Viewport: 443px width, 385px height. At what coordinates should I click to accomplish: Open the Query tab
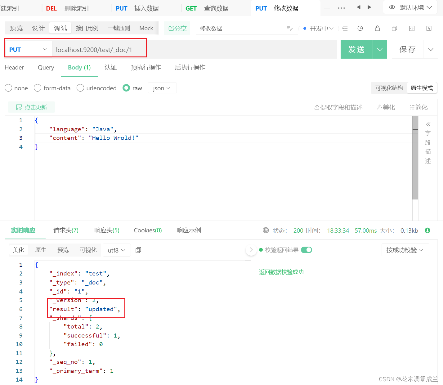point(46,68)
